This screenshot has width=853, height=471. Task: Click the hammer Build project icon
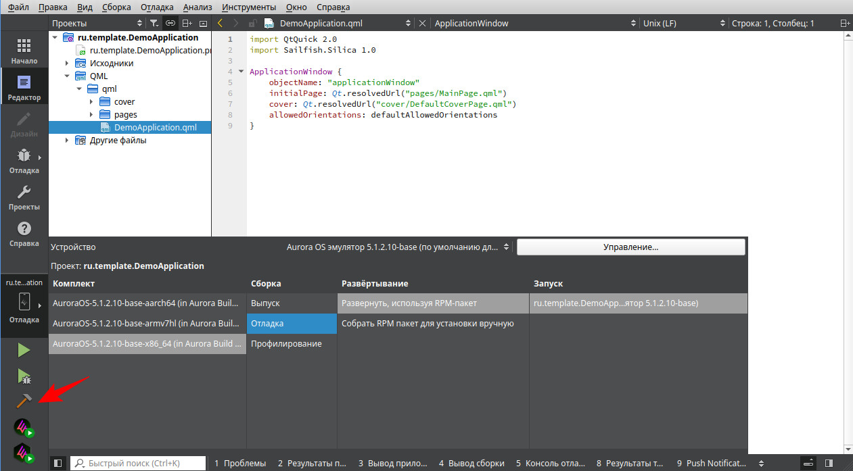24,401
